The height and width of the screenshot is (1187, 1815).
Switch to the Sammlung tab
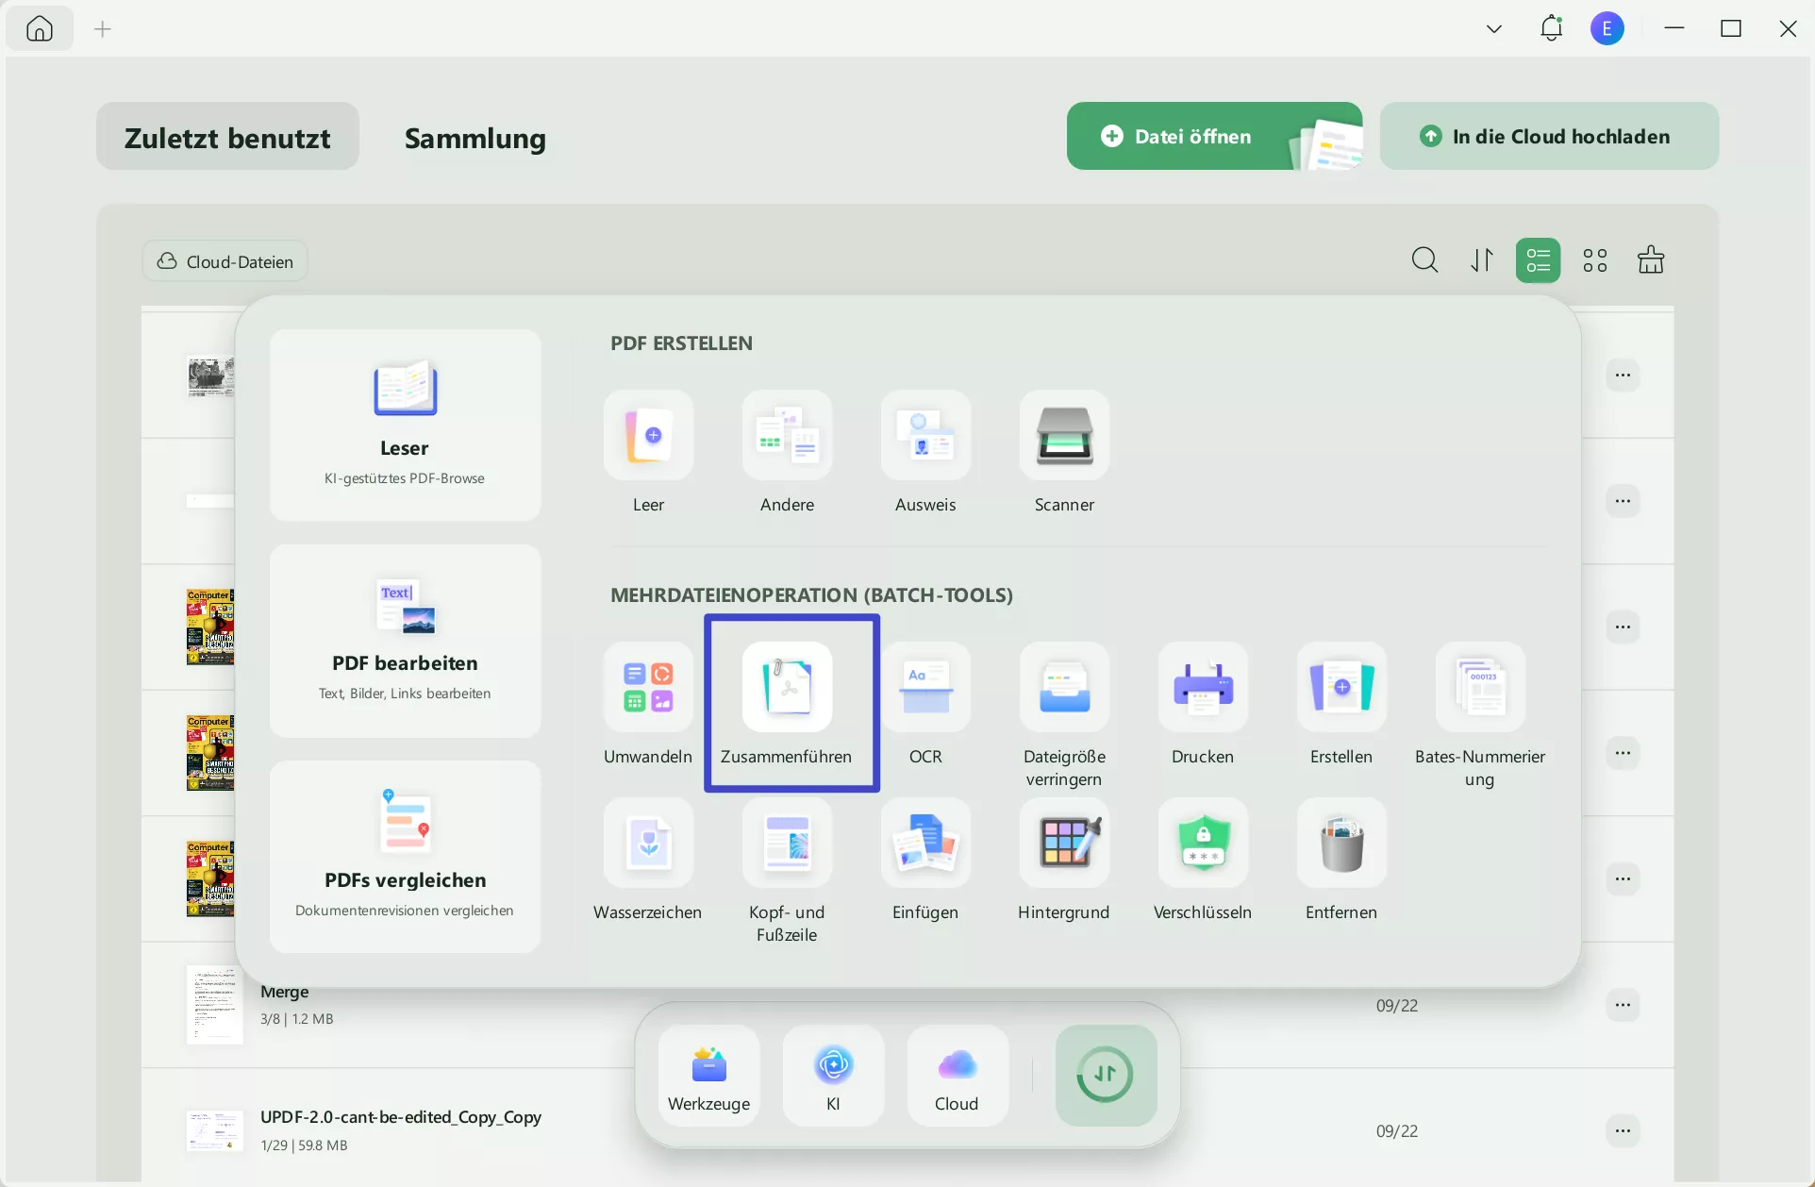(x=475, y=138)
